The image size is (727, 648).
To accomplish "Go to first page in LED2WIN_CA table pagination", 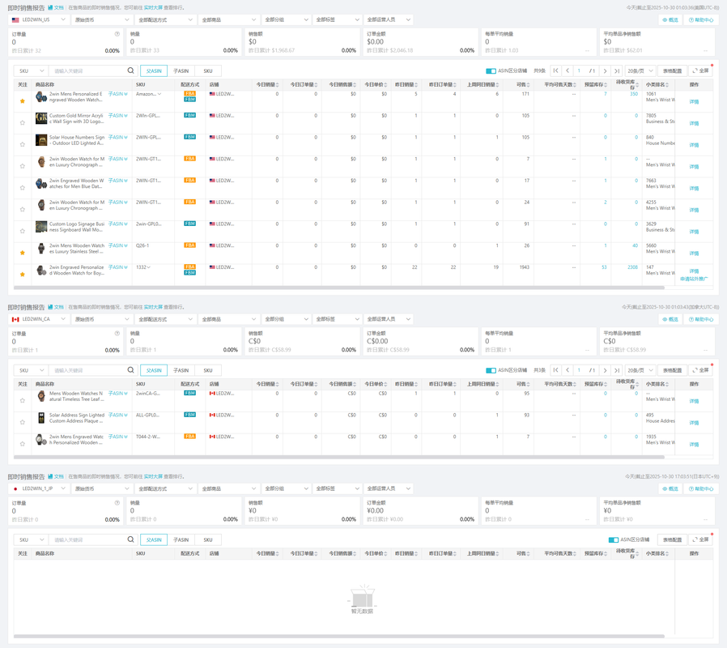I will point(555,370).
